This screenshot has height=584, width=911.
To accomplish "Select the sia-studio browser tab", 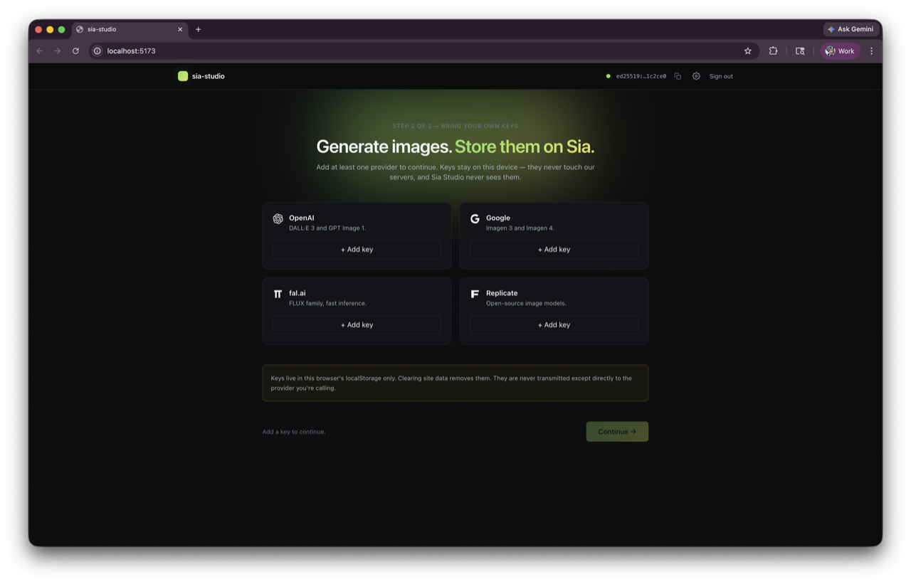I will (x=130, y=29).
